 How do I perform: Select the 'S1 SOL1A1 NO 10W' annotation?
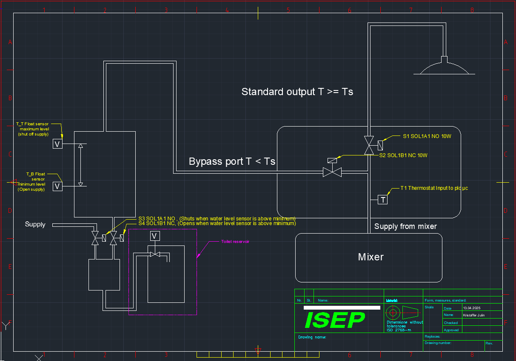pos(427,137)
